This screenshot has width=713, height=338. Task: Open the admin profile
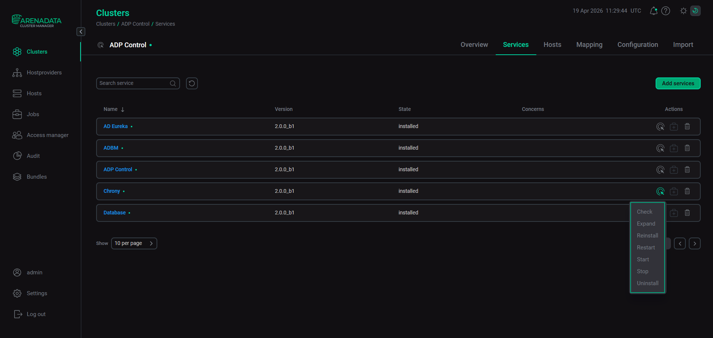pyautogui.click(x=27, y=272)
